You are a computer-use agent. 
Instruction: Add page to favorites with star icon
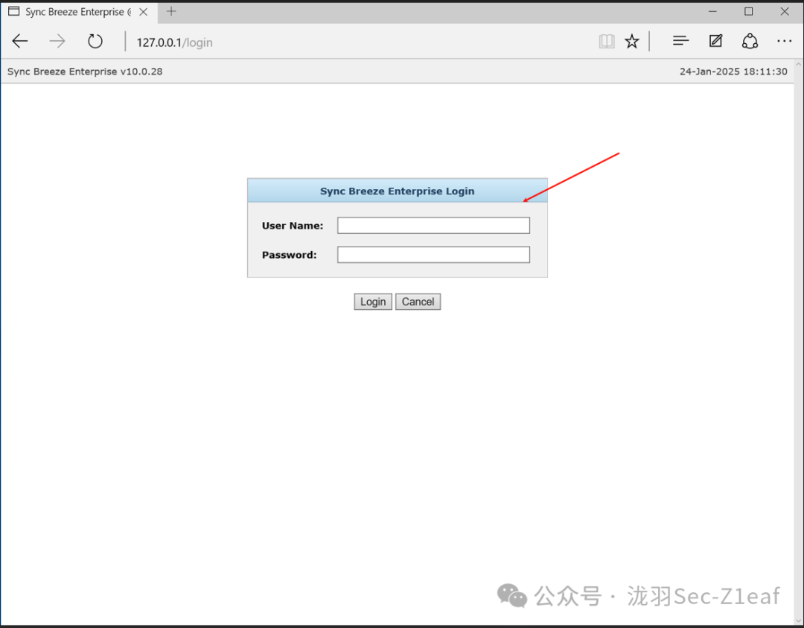pyautogui.click(x=632, y=41)
